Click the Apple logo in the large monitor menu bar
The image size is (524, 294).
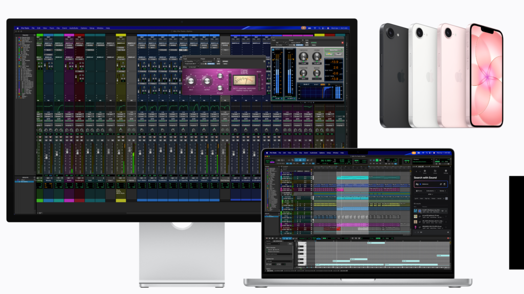17,28
